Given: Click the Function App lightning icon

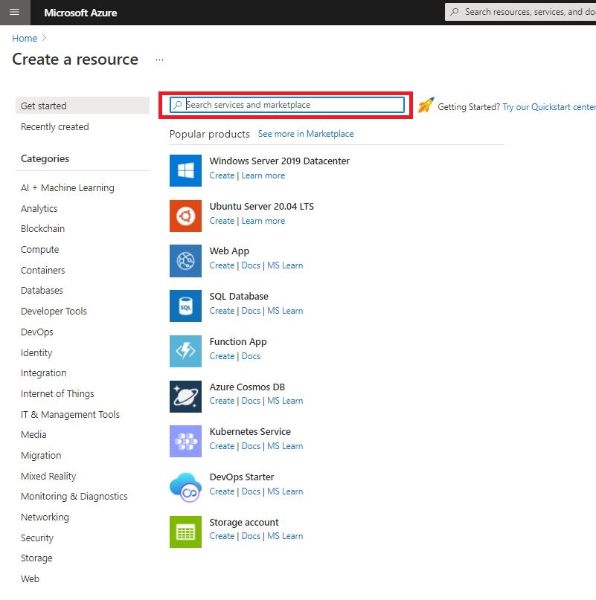Looking at the screenshot, I should tap(185, 351).
